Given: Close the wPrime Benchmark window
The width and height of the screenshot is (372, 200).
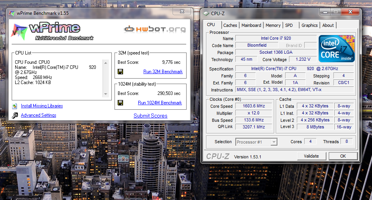Looking at the screenshot, I should [x=182, y=11].
